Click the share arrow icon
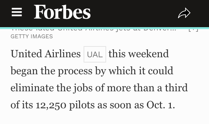This screenshot has height=124, width=209. coord(184,13)
